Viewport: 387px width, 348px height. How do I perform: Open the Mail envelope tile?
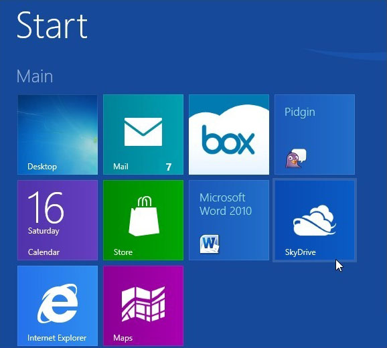point(143,135)
